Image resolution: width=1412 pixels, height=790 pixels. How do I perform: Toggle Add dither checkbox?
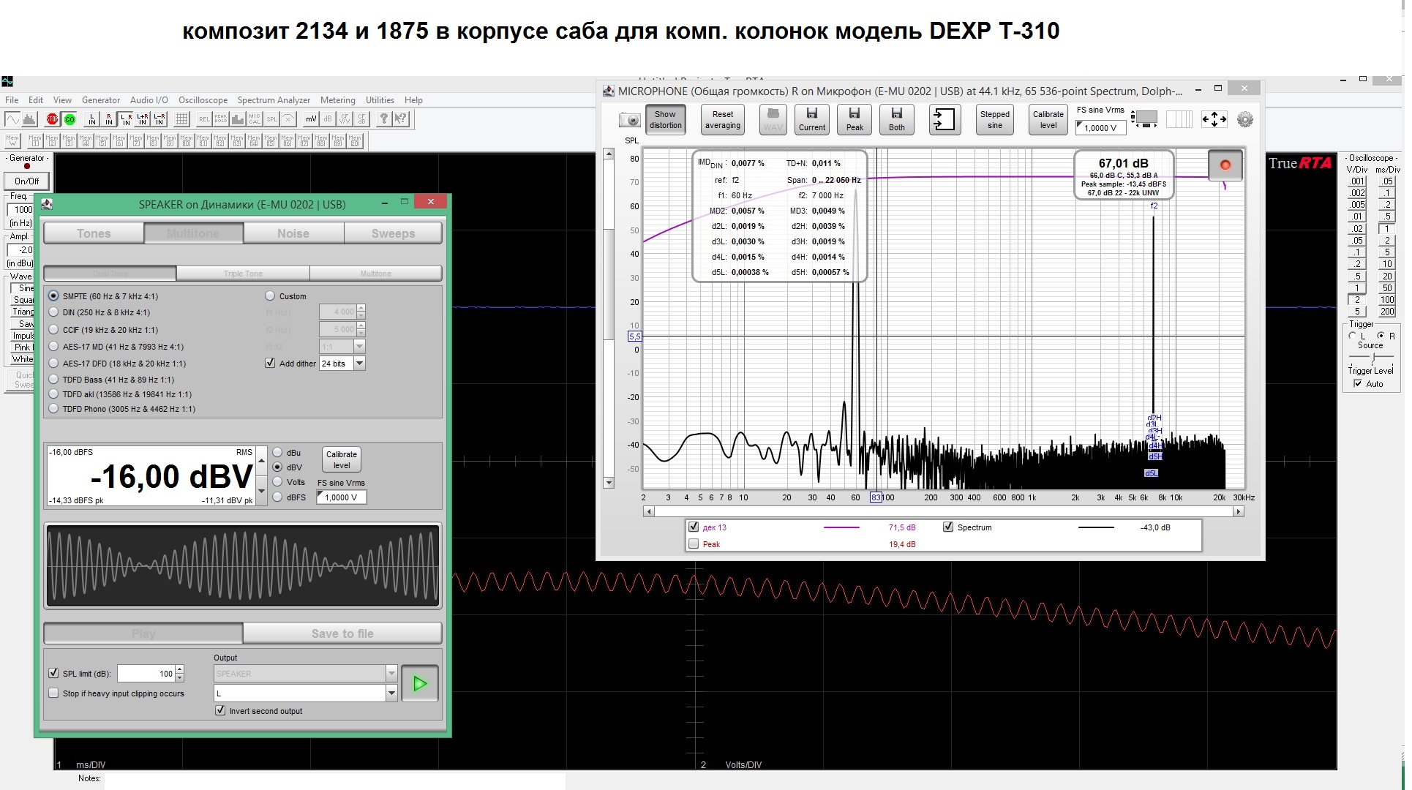click(270, 364)
